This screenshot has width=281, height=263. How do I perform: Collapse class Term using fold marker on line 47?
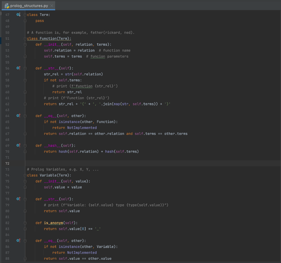[x=25, y=15]
